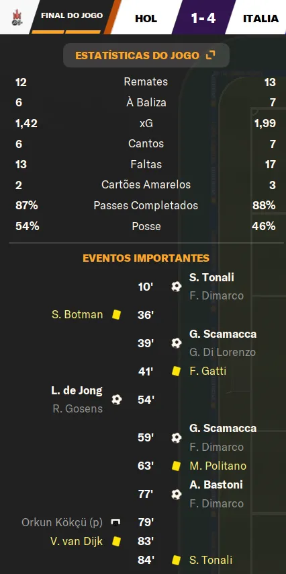
Task: Click the goal ball icon at 10'
Action: (x=177, y=286)
